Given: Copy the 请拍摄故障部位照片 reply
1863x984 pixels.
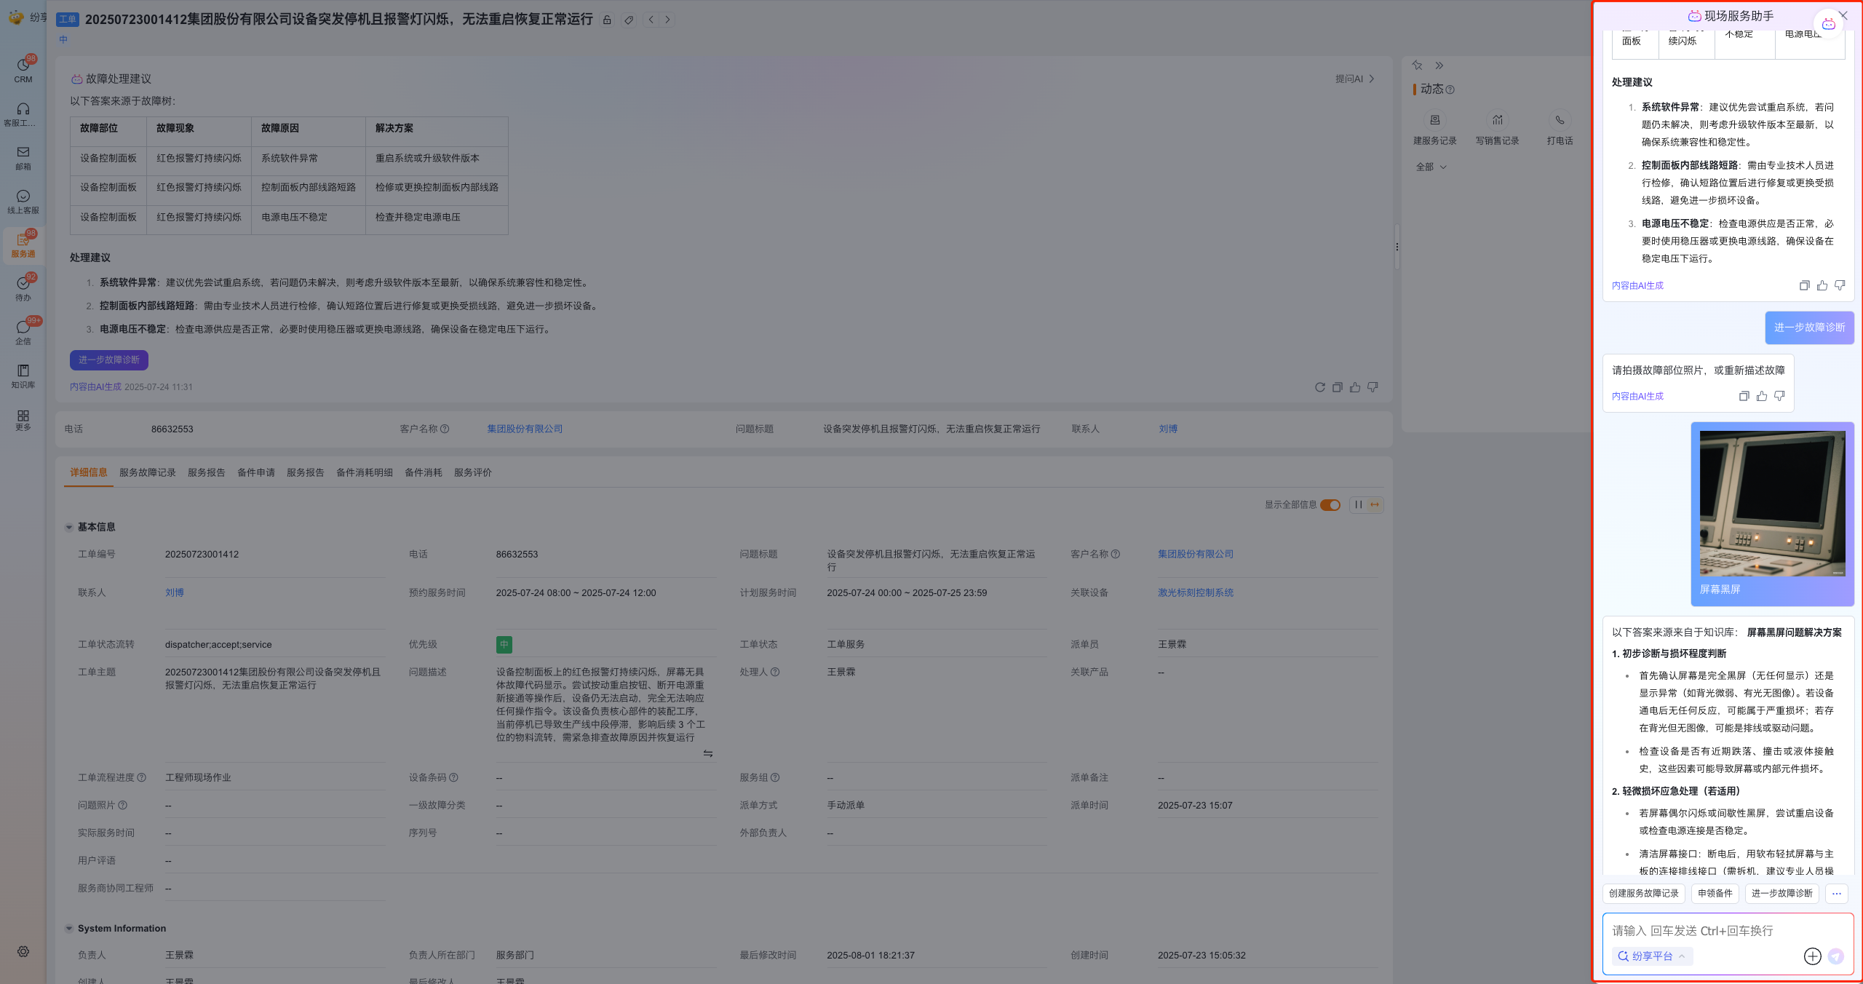Looking at the screenshot, I should (x=1744, y=396).
